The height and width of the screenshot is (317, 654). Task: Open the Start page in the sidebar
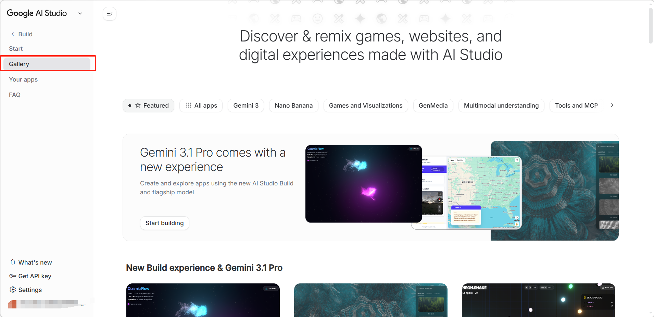point(16,49)
